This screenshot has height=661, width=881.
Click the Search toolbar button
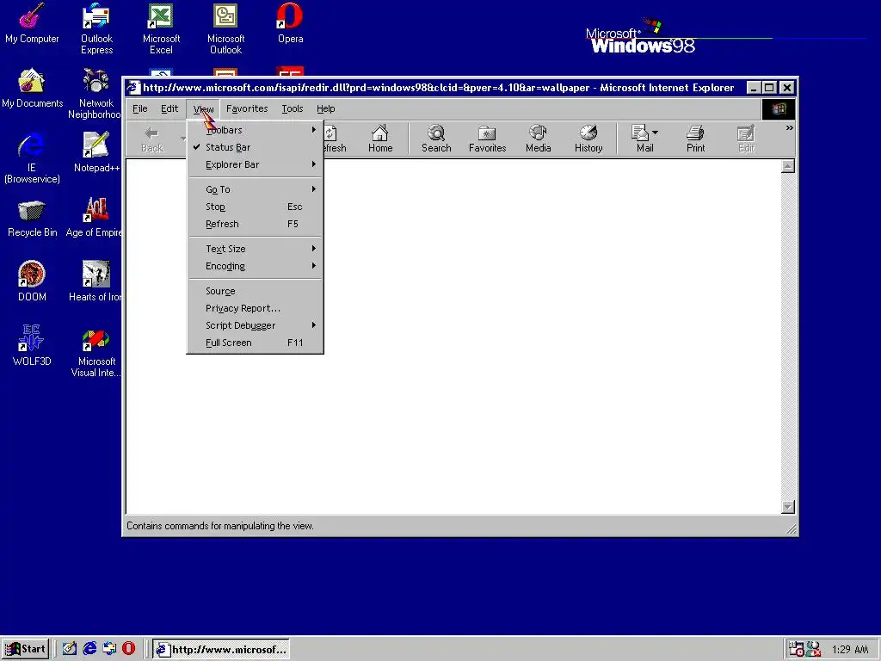[436, 139]
